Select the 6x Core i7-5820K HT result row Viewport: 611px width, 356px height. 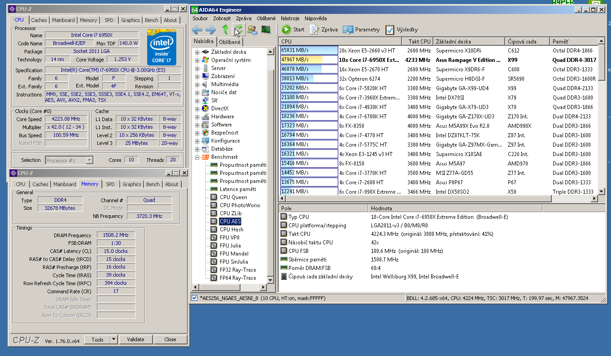click(x=438, y=88)
